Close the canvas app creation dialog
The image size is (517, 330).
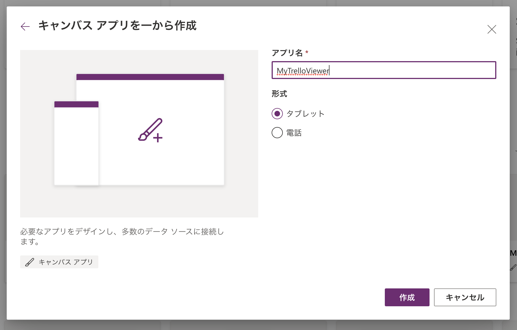pyautogui.click(x=492, y=29)
